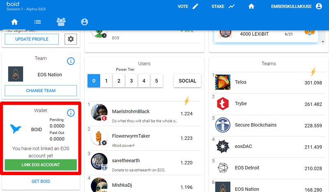
Task: Click the Telos team logo
Action: (222, 82)
